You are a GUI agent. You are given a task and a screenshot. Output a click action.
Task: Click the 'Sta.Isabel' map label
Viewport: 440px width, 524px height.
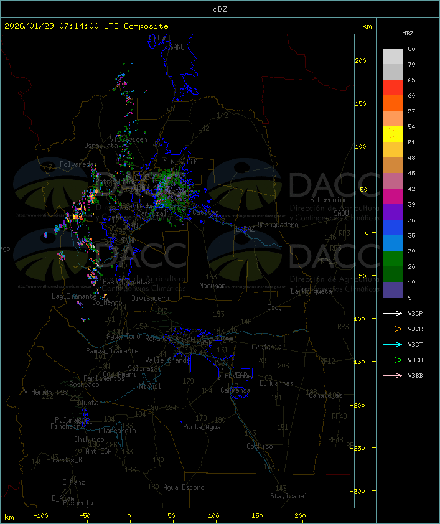tap(289, 496)
